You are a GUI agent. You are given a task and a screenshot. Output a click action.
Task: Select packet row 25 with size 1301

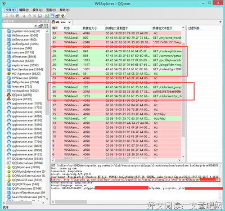tap(116, 69)
